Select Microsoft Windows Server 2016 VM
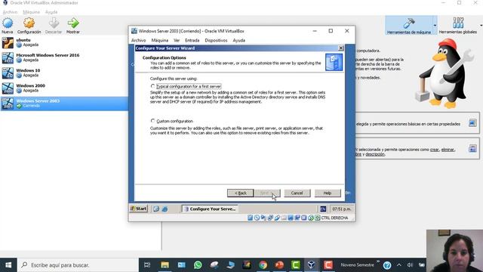483x272 pixels. click(x=64, y=57)
